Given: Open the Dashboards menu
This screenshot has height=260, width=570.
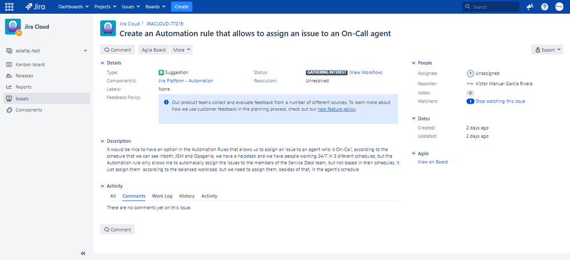Looking at the screenshot, I should (74, 6).
